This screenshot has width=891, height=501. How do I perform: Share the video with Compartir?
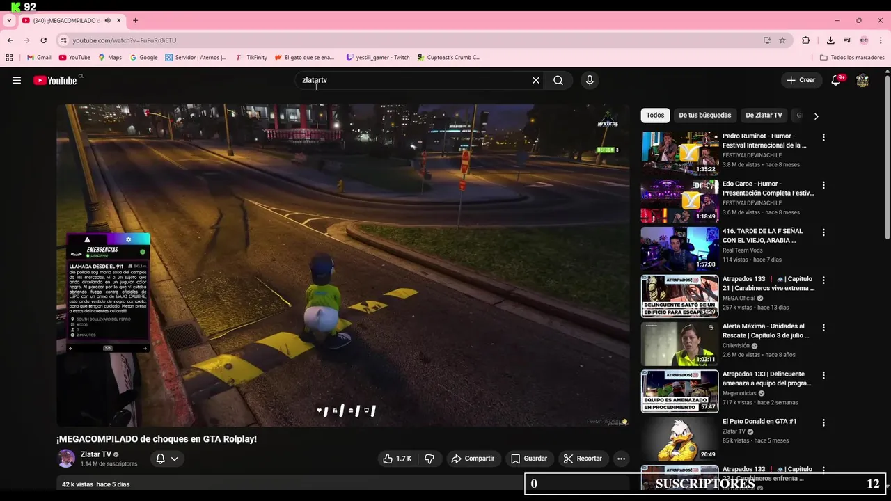pos(473,459)
